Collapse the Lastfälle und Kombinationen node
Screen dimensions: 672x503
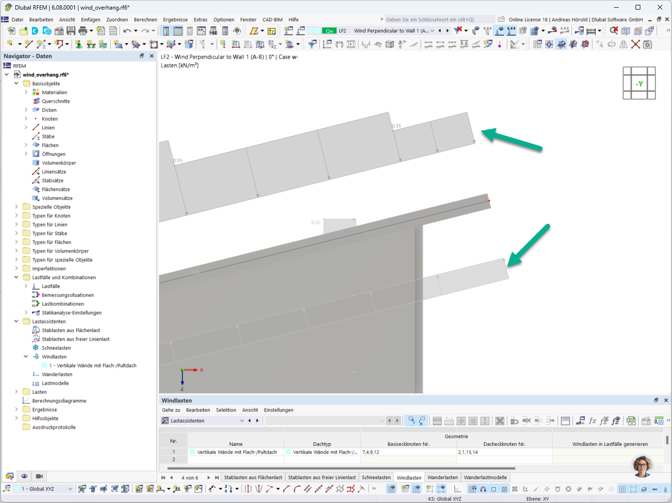pos(16,277)
